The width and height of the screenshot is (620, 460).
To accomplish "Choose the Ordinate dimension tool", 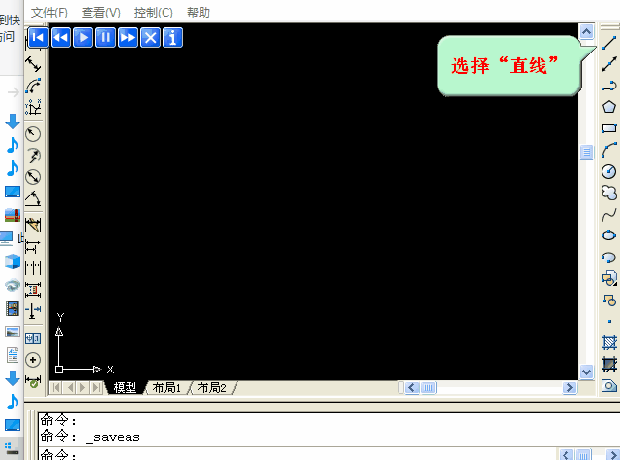I will [x=33, y=107].
